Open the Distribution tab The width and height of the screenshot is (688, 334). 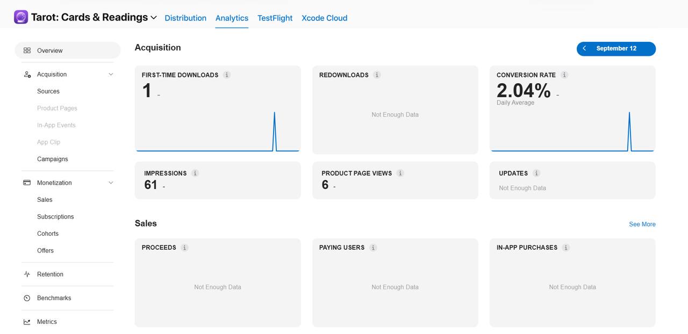(x=185, y=18)
